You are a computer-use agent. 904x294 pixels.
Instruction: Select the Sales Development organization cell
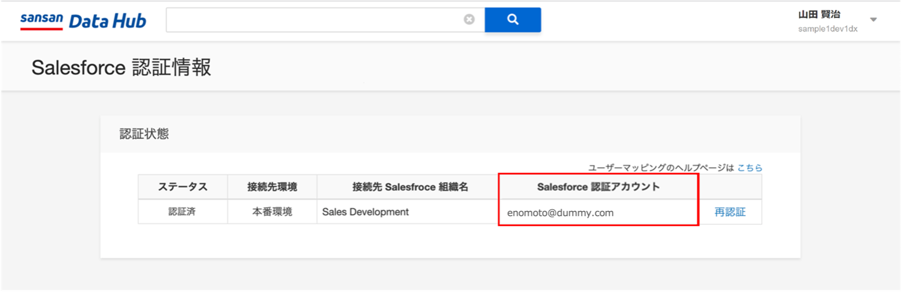(x=410, y=212)
